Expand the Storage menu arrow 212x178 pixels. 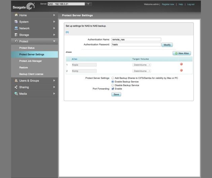pos(54,35)
